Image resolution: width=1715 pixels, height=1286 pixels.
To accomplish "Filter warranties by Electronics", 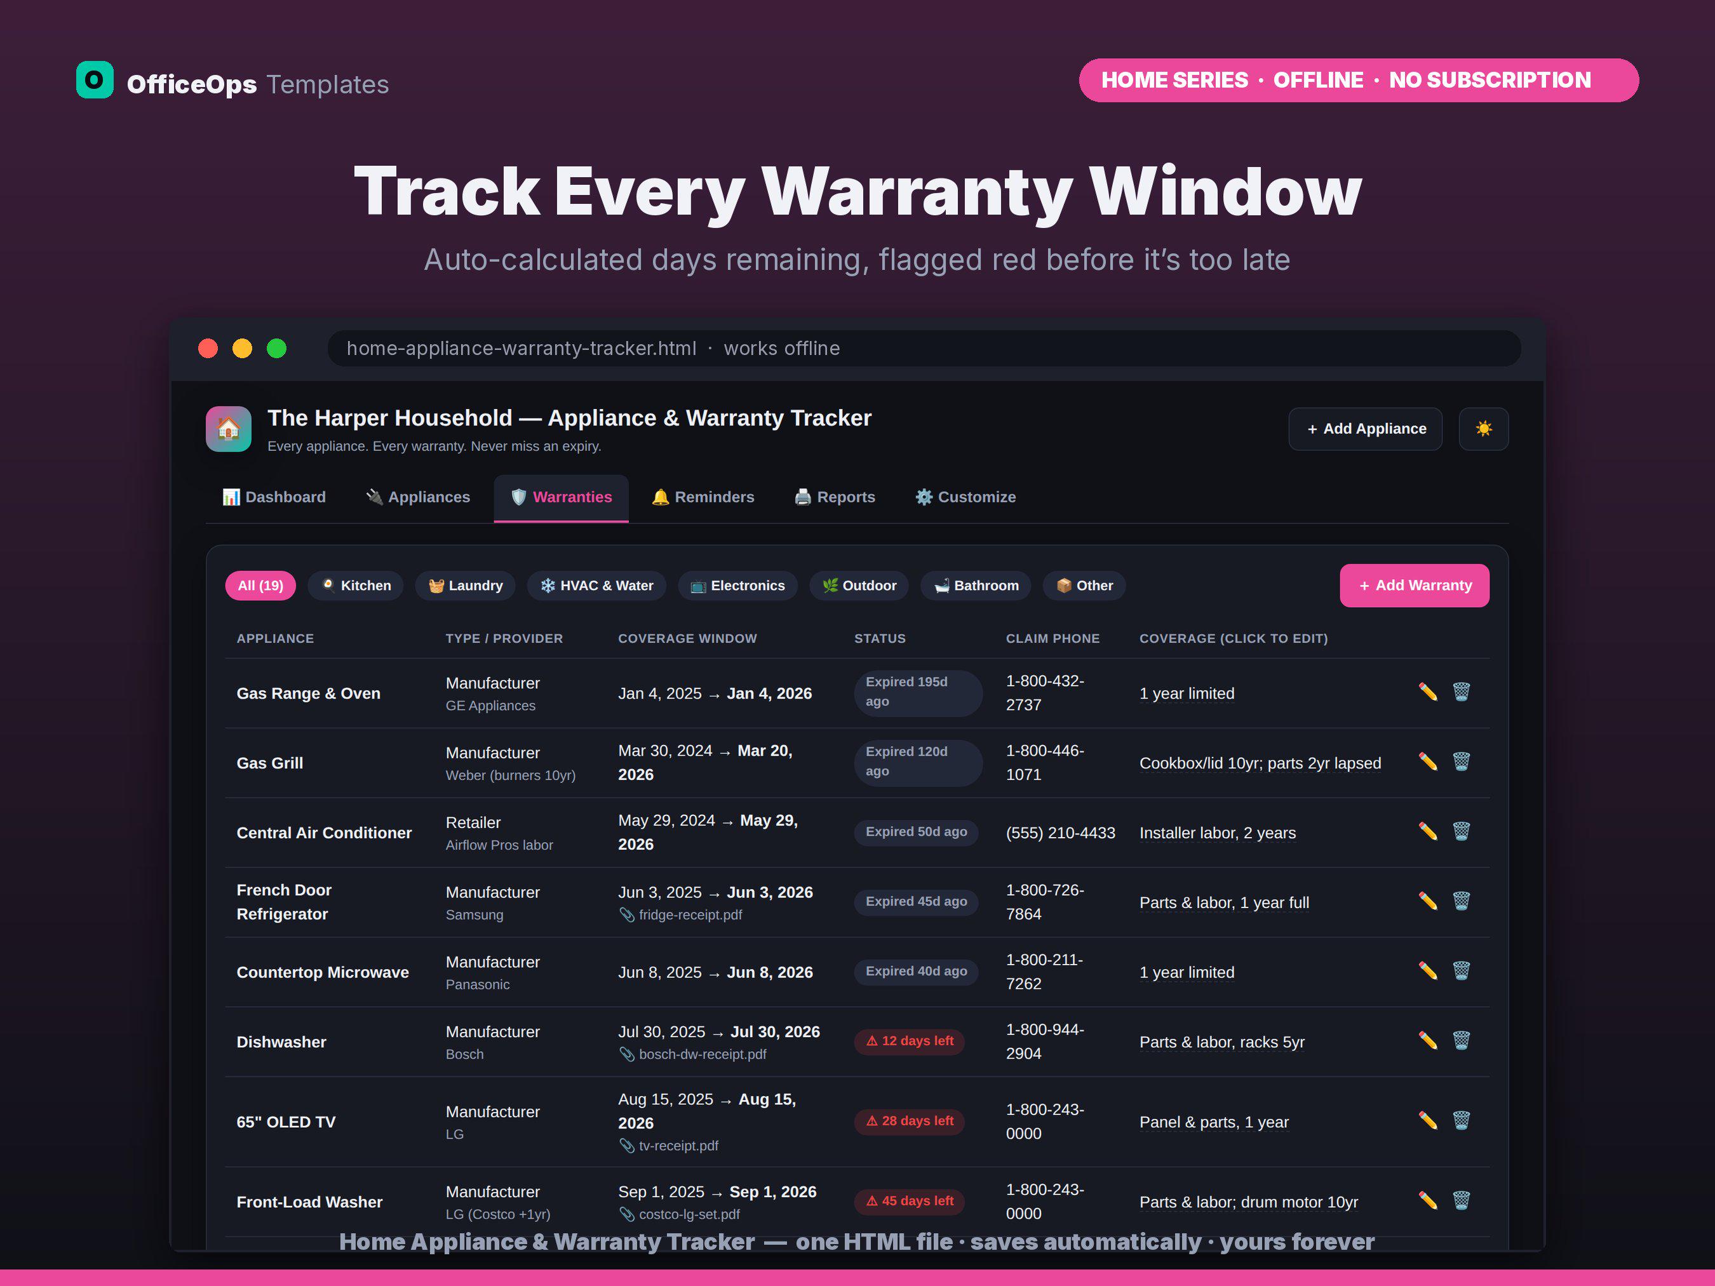I will pyautogui.click(x=737, y=586).
